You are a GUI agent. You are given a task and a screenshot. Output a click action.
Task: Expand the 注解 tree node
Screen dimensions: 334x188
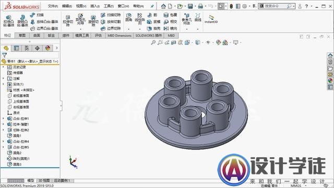[4, 79]
